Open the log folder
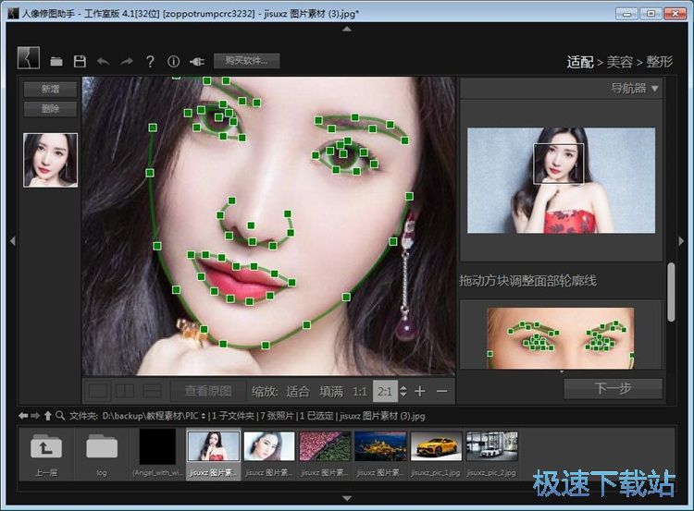The height and width of the screenshot is (511, 694). 102,456
